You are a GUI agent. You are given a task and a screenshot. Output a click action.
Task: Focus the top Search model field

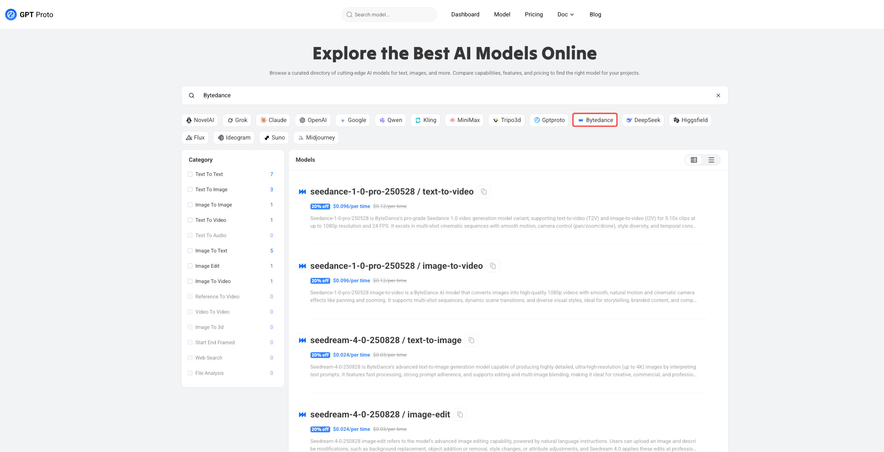[x=389, y=15]
